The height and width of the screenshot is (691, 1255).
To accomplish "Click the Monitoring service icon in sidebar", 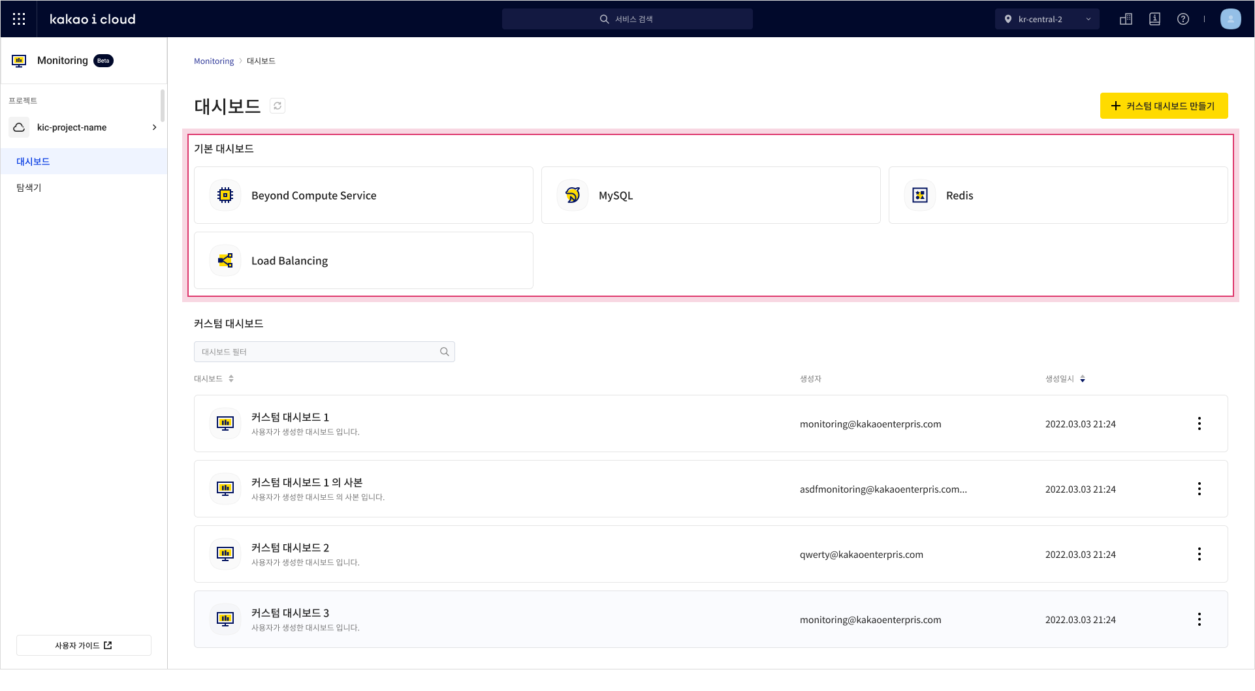I will (x=20, y=61).
